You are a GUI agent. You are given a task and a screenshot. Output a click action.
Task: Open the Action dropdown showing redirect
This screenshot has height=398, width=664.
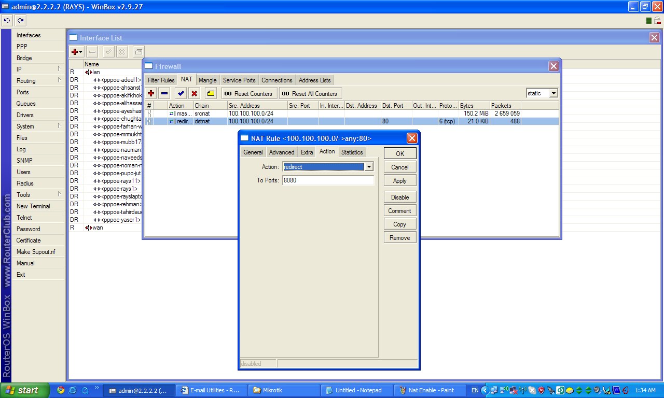pyautogui.click(x=369, y=167)
